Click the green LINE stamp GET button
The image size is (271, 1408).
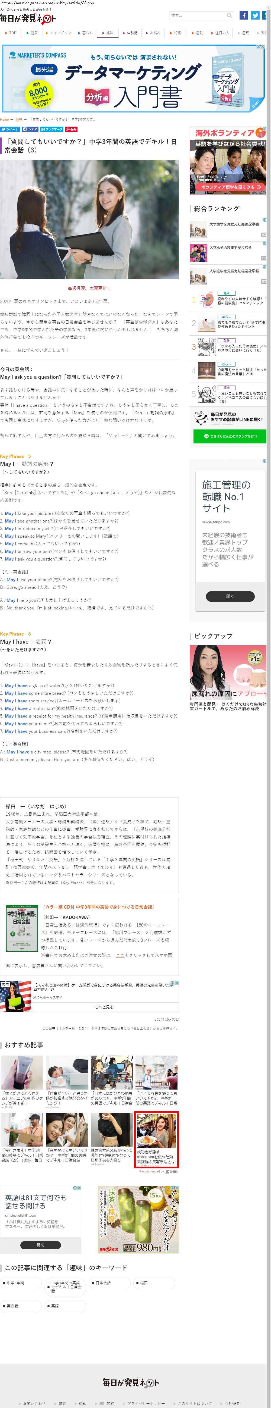click(x=230, y=436)
